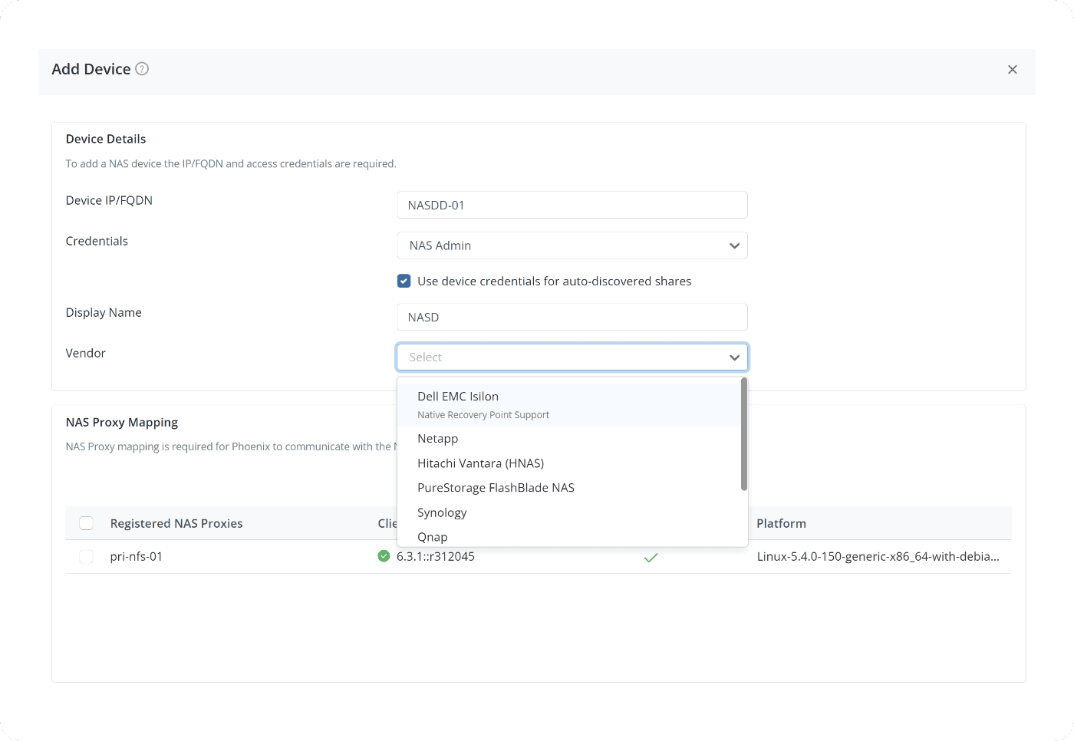Click the green checkmark in pri-nfs-01 row
The width and height of the screenshot is (1074, 741).
[651, 557]
